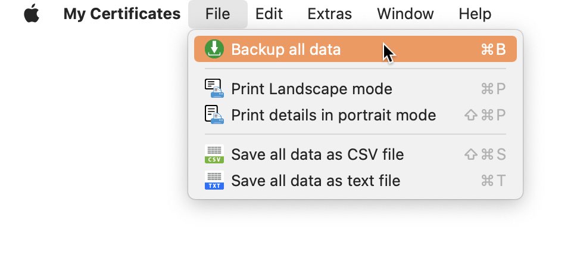
Task: Click the ⌘B shortcut on Backup row
Action: (494, 49)
